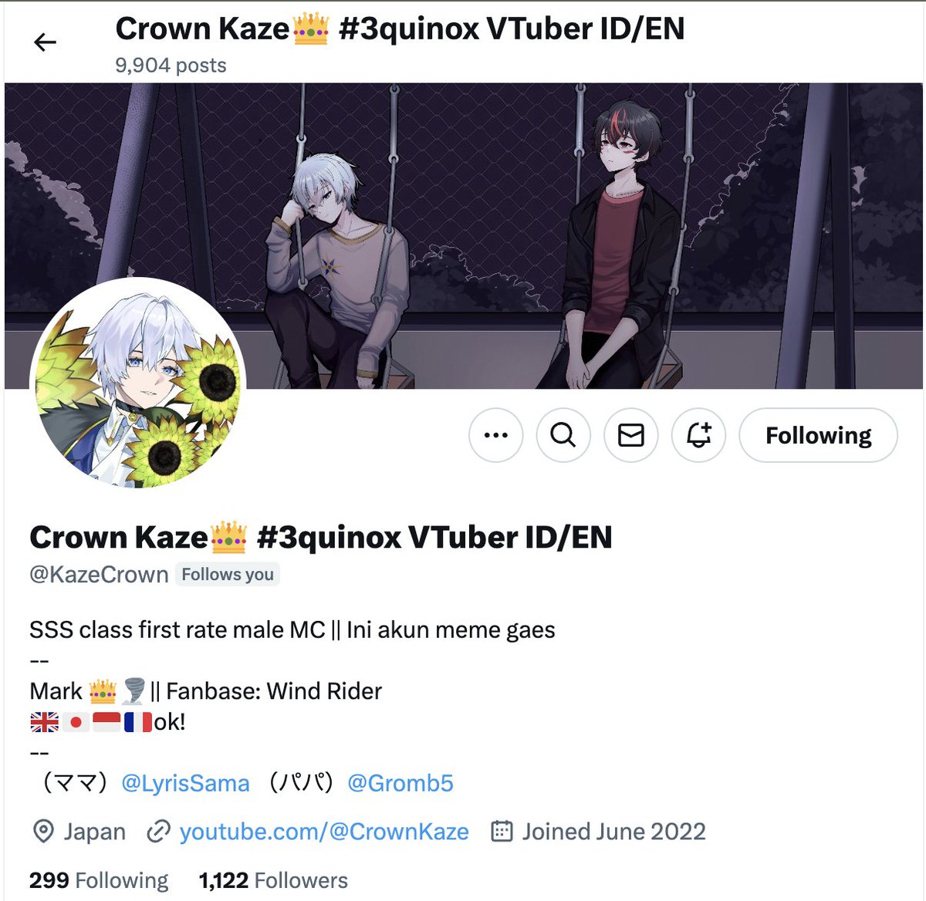Open the @Gromb5 mention link
The image size is (926, 901).
(400, 783)
